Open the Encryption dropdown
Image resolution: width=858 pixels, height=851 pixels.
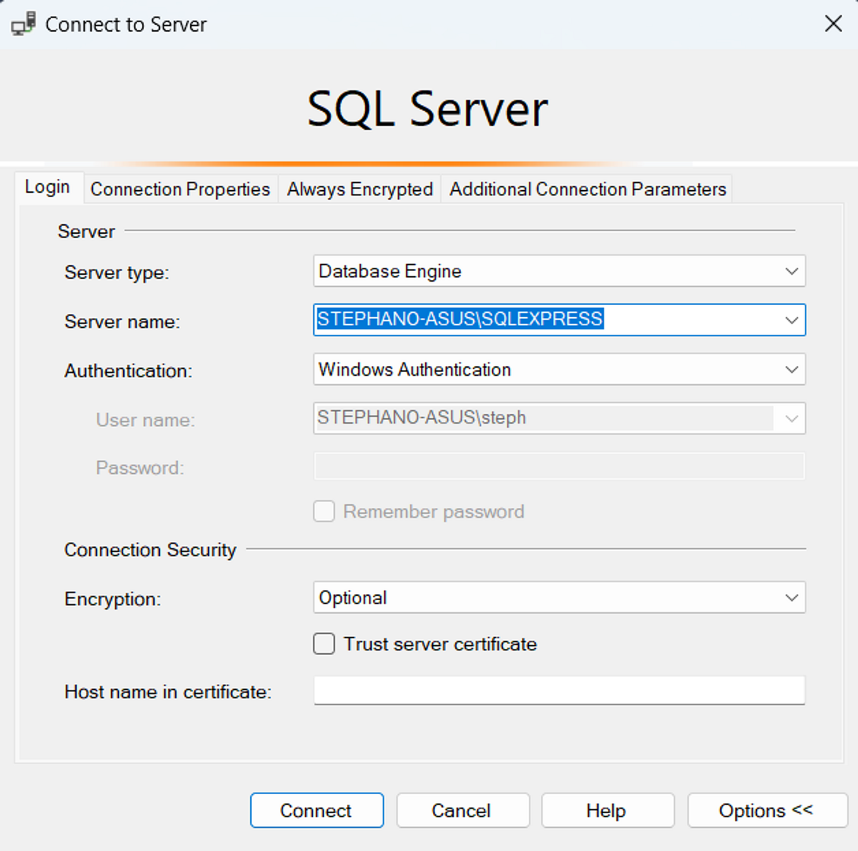pyautogui.click(x=791, y=598)
